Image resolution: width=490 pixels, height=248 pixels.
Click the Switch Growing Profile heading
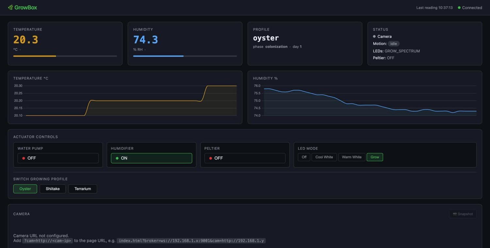(x=41, y=179)
